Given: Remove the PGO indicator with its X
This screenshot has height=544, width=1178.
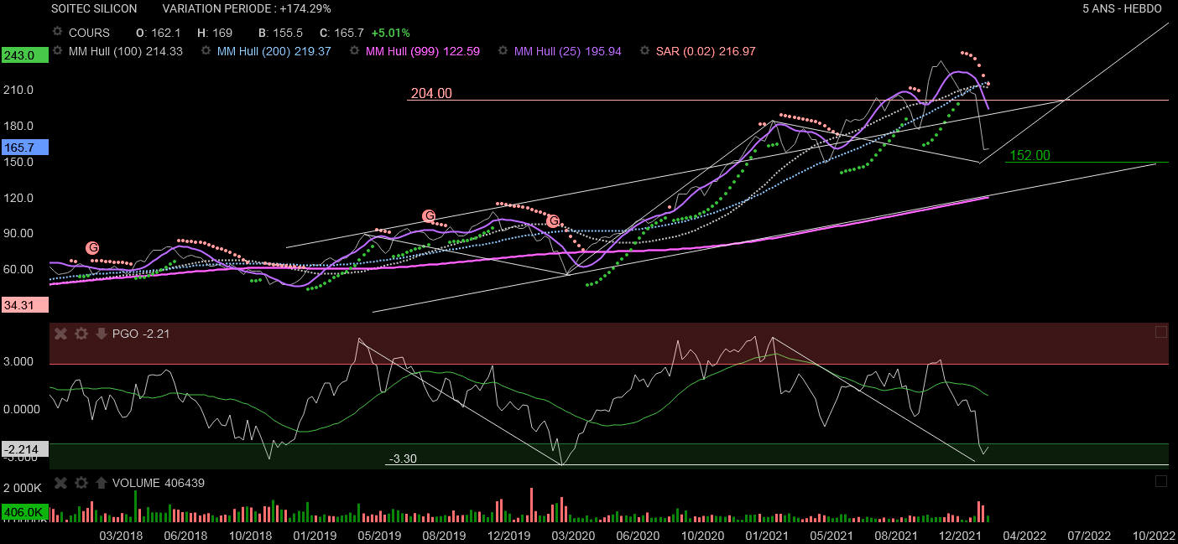Looking at the screenshot, I should coord(60,334).
